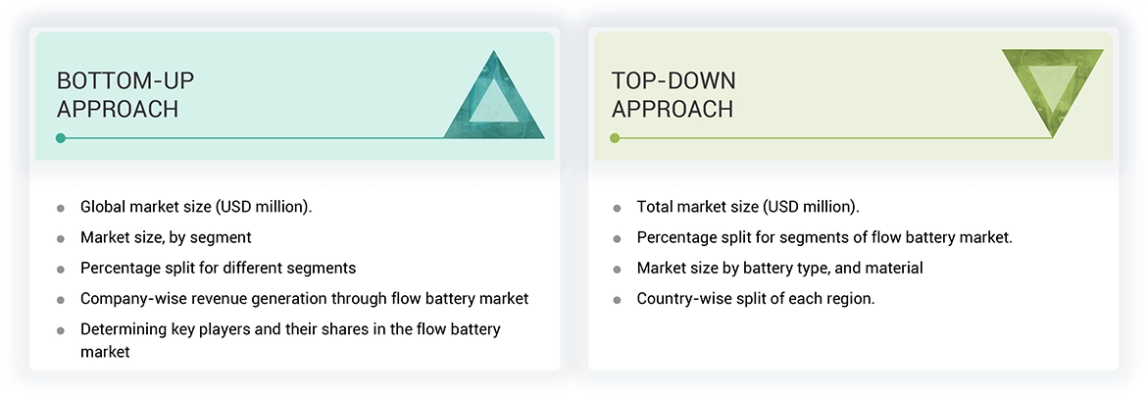Click the bullet beside Total market size

pos(617,208)
